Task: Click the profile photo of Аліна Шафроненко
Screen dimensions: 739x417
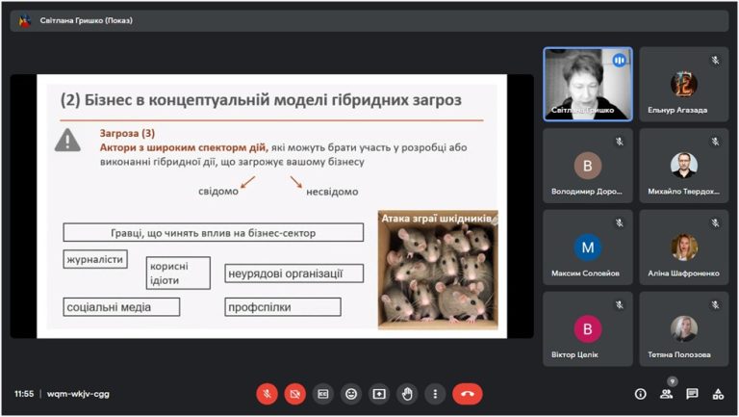Action: (684, 248)
